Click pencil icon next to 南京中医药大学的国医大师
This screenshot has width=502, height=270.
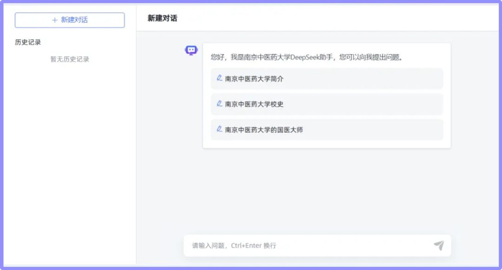[219, 129]
